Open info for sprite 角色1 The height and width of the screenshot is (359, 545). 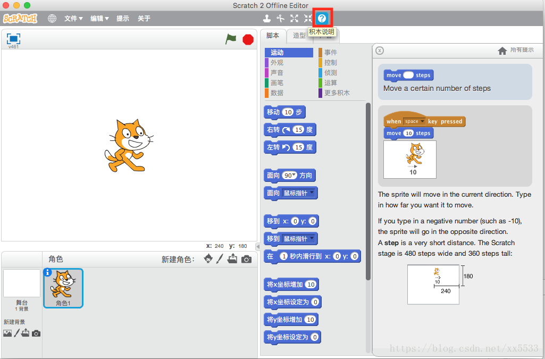(x=48, y=272)
